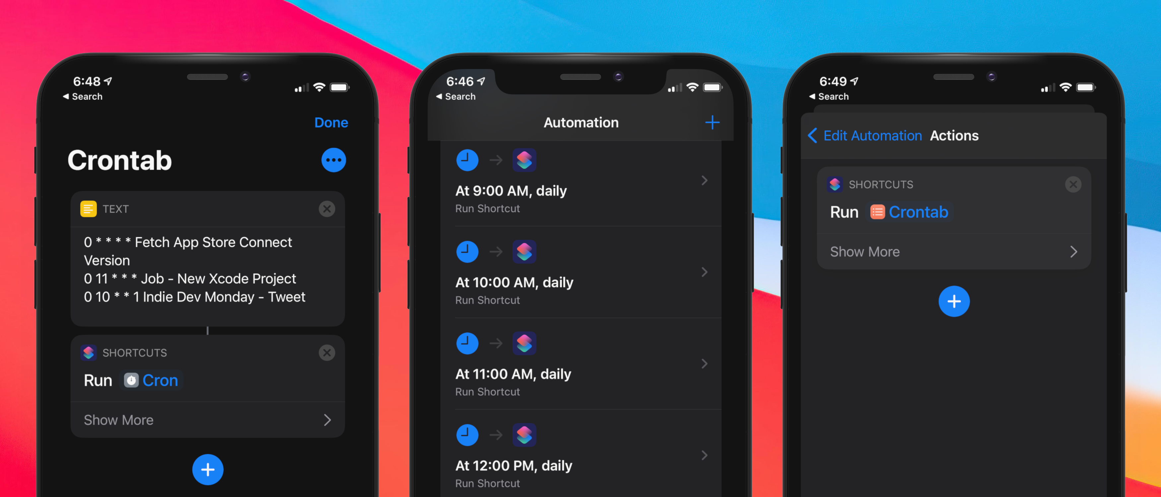
Task: Tap WiFi status icon in system status bar
Action: click(x=318, y=83)
